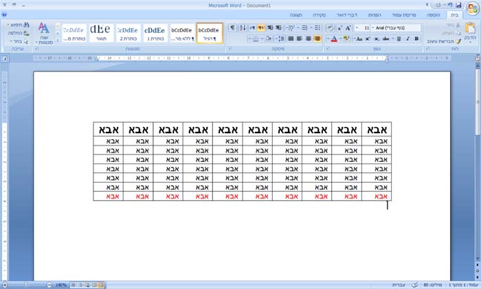Click the zoom out minus button
Image resolution: width=481 pixels, height=289 pixels.
49,285
